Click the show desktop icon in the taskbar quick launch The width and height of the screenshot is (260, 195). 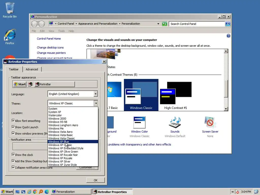coord(18,192)
